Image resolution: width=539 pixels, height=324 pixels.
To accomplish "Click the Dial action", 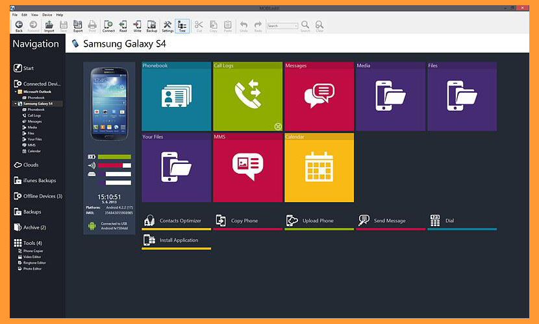I will 462,221.
